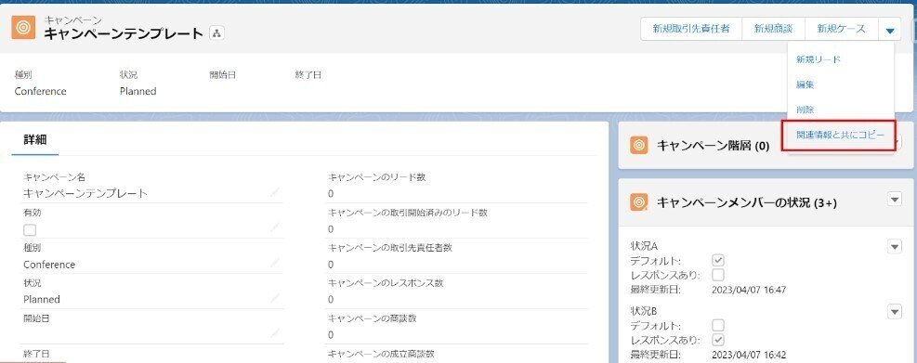This screenshot has height=363, width=917.
Task: Open the row menu for 状況A
Action: pyautogui.click(x=895, y=247)
